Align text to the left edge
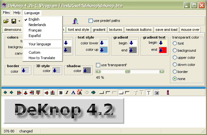Viewport: 207px width, 135px height. 19,93
